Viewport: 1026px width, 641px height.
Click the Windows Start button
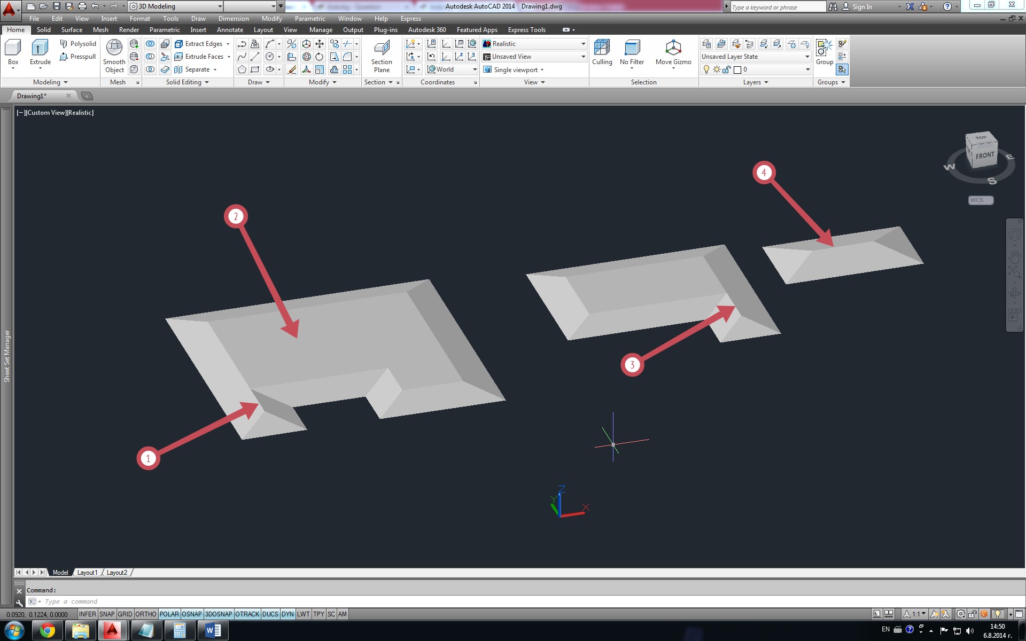[x=14, y=631]
